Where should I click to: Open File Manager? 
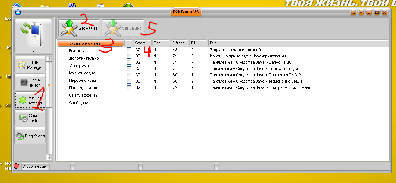(x=30, y=65)
